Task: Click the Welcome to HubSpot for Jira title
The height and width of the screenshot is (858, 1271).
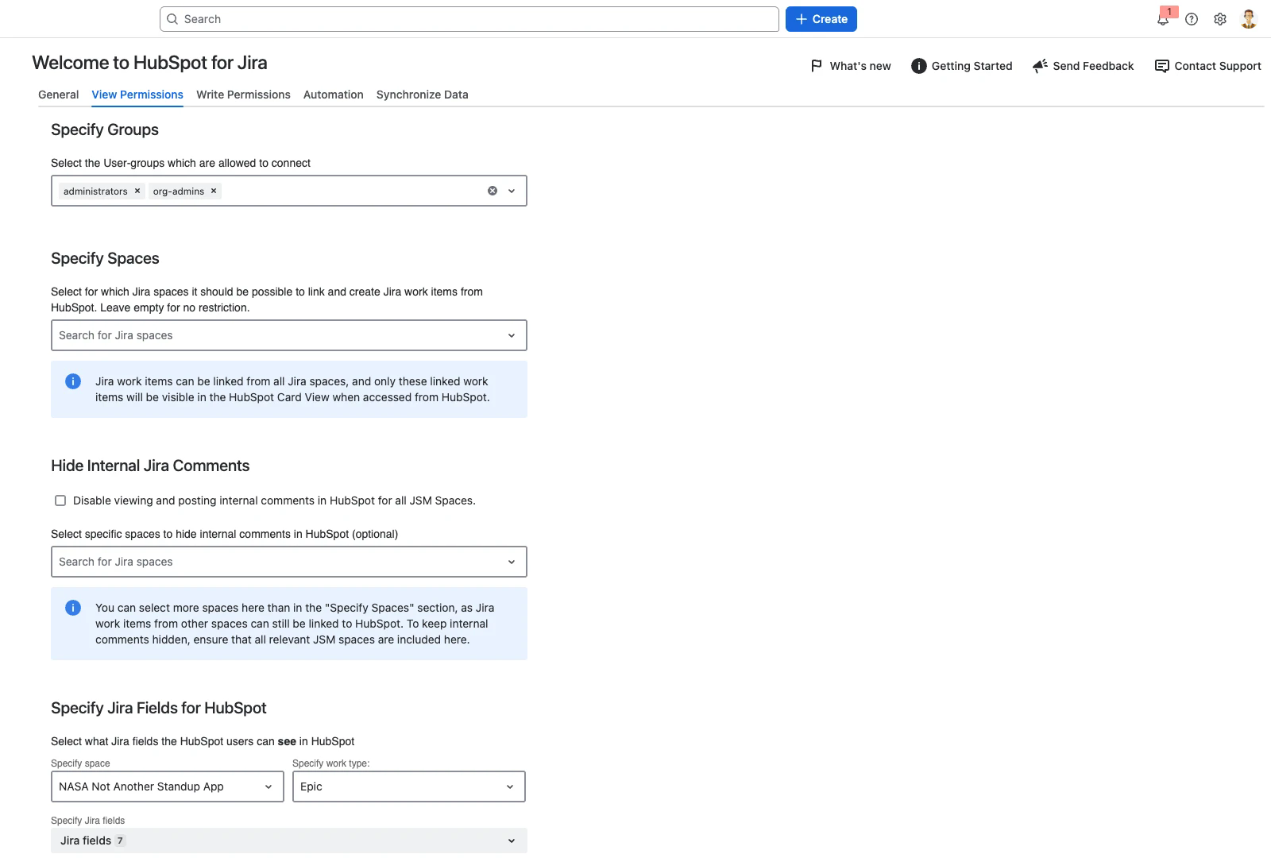Action: coord(149,63)
